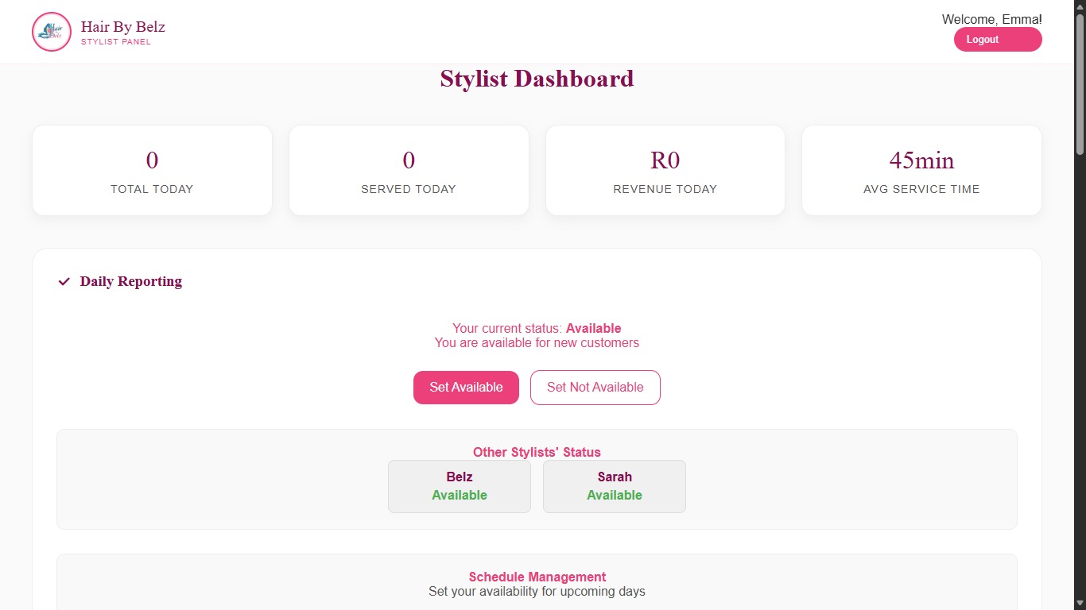
Task: Switch status to Set Not Available
Action: click(x=595, y=387)
